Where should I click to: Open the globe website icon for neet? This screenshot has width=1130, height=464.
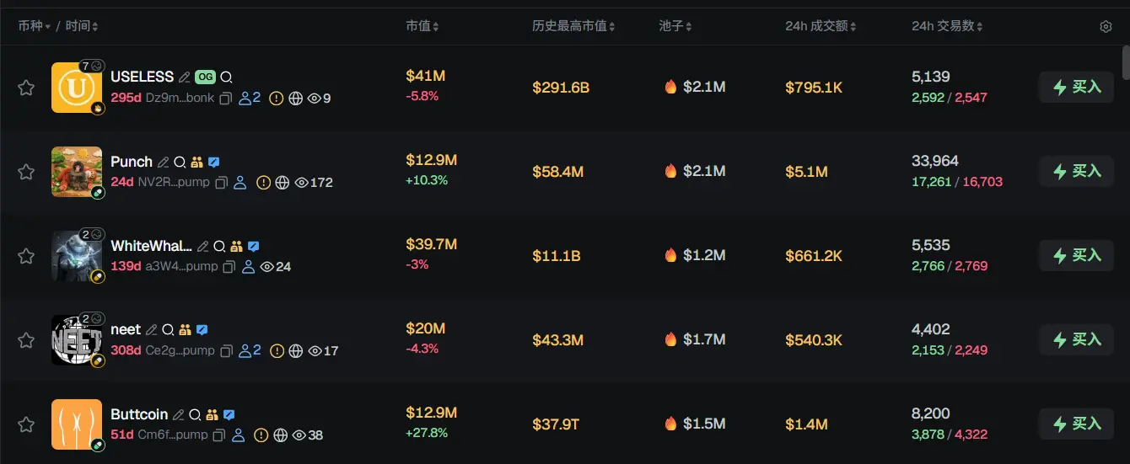(295, 350)
